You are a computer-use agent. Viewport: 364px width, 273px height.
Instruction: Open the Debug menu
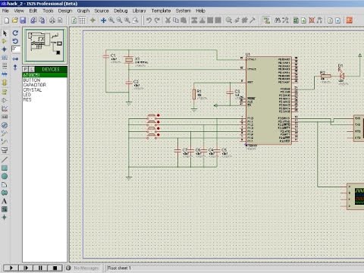pyautogui.click(x=121, y=11)
